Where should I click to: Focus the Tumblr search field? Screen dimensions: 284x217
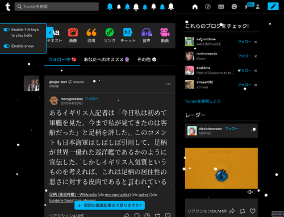(57, 7)
